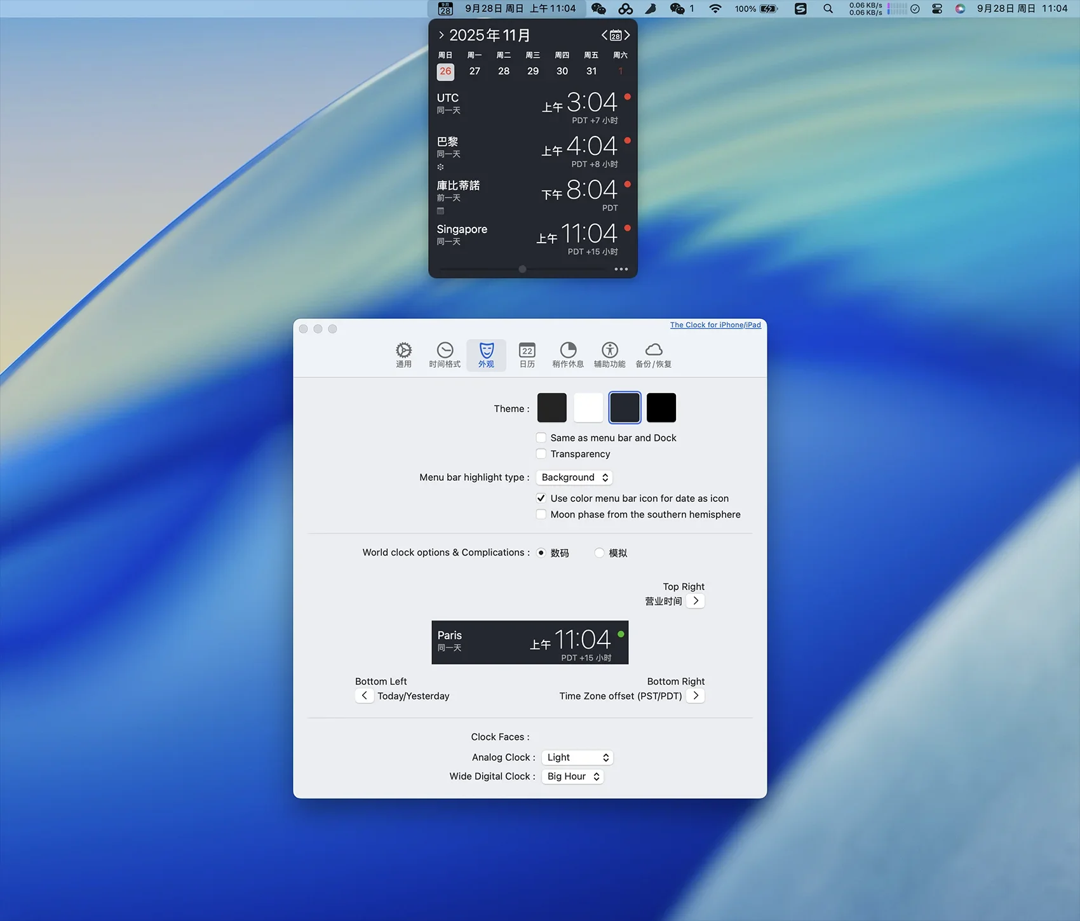Choose the dark gray theme swatch
This screenshot has height=921, width=1080.
click(551, 408)
